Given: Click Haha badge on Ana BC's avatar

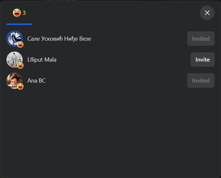Looking at the screenshot, I should (x=20, y=86).
